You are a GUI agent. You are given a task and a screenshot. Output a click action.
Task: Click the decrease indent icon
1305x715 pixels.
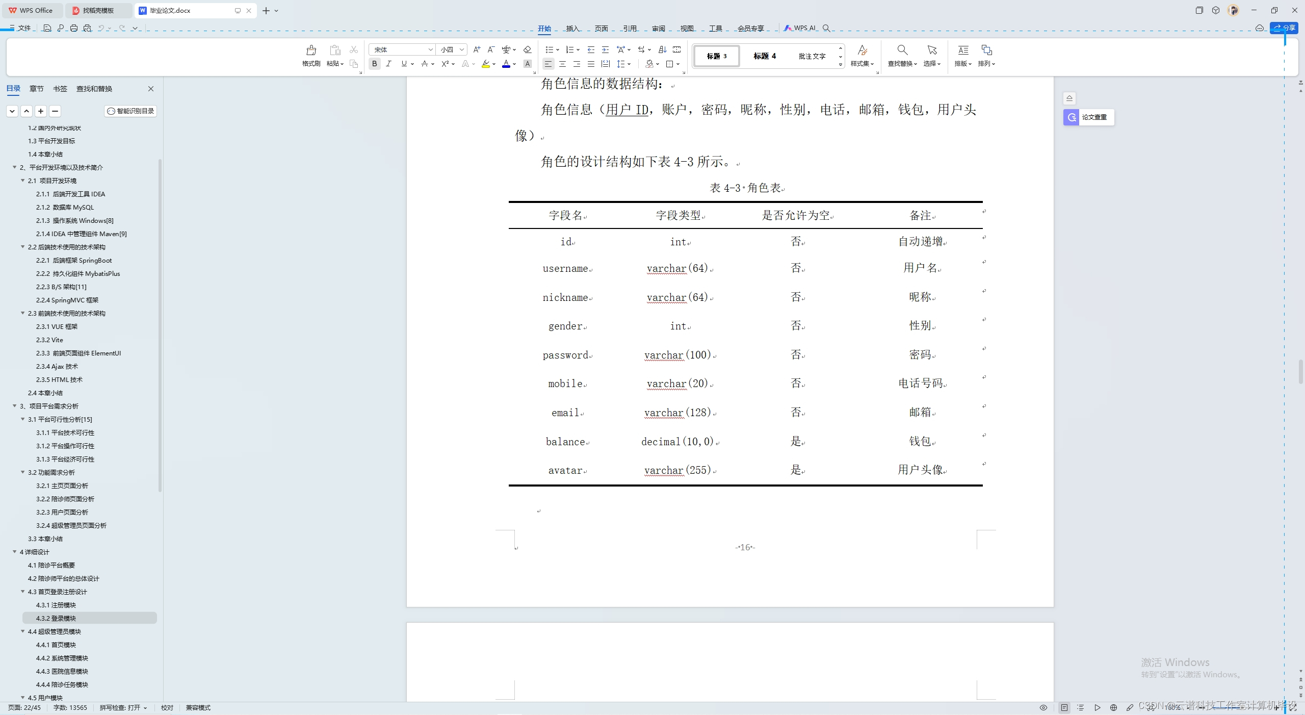[x=591, y=49]
